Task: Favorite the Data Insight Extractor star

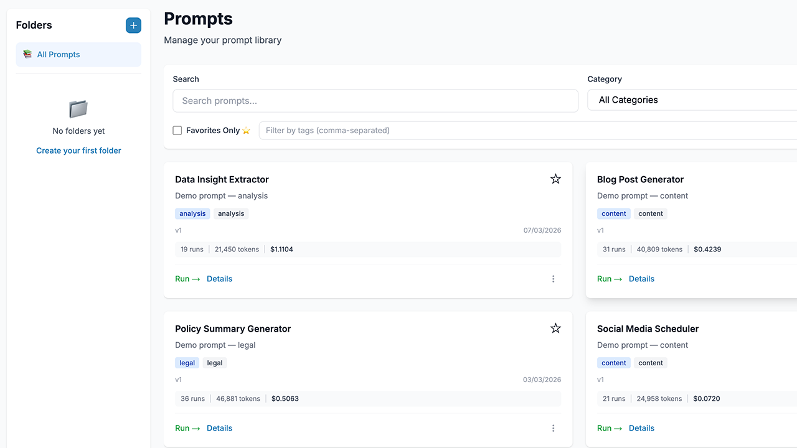Action: [x=555, y=179]
